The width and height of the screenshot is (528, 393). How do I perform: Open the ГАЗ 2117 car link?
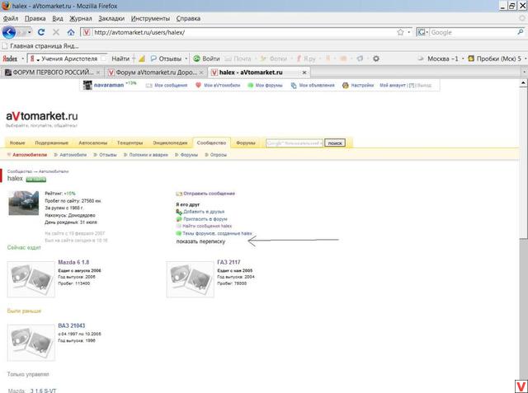[x=229, y=262]
